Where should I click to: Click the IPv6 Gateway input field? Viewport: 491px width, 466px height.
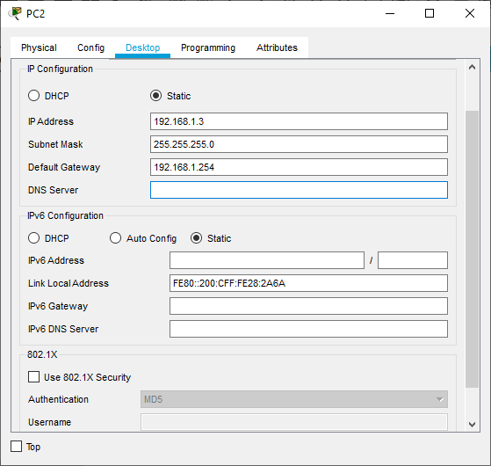tap(308, 306)
